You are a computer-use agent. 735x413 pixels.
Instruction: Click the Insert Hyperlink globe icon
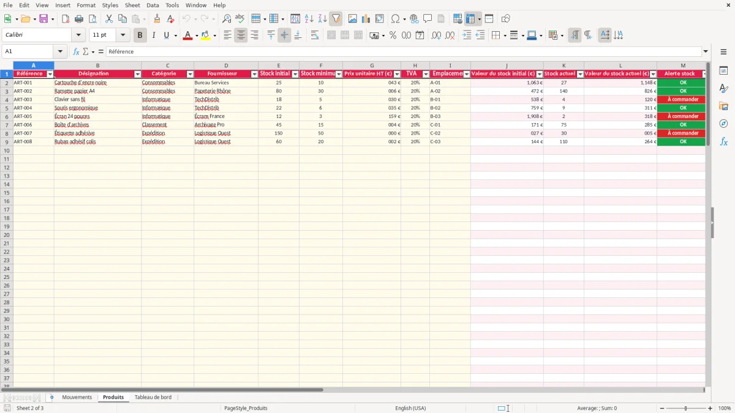(414, 19)
